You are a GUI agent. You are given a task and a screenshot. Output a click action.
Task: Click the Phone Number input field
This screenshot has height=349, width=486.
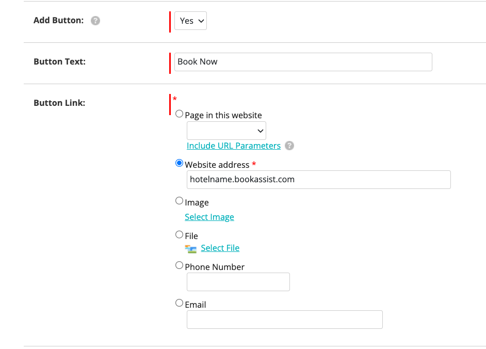tap(238, 282)
